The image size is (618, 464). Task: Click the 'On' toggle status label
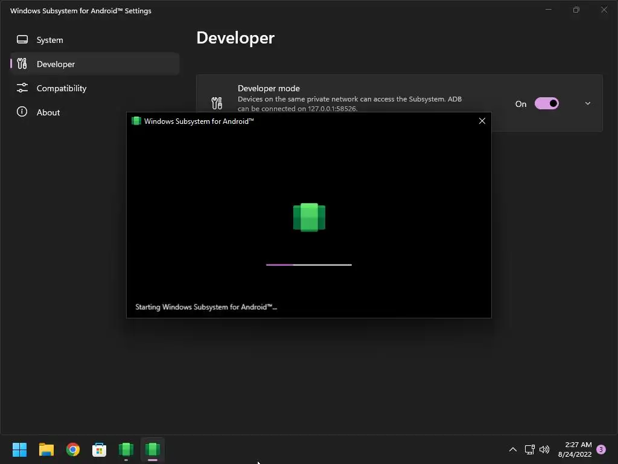click(521, 104)
